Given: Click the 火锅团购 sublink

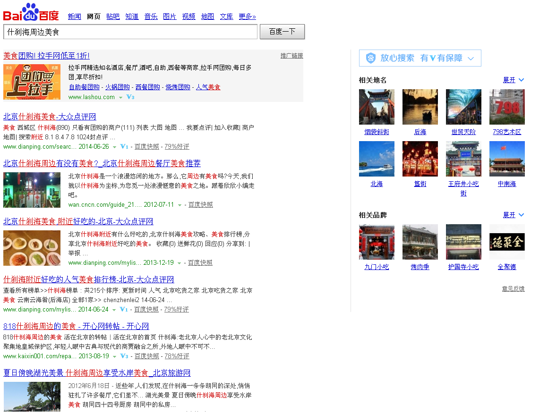Looking at the screenshot, I should coord(118,87).
